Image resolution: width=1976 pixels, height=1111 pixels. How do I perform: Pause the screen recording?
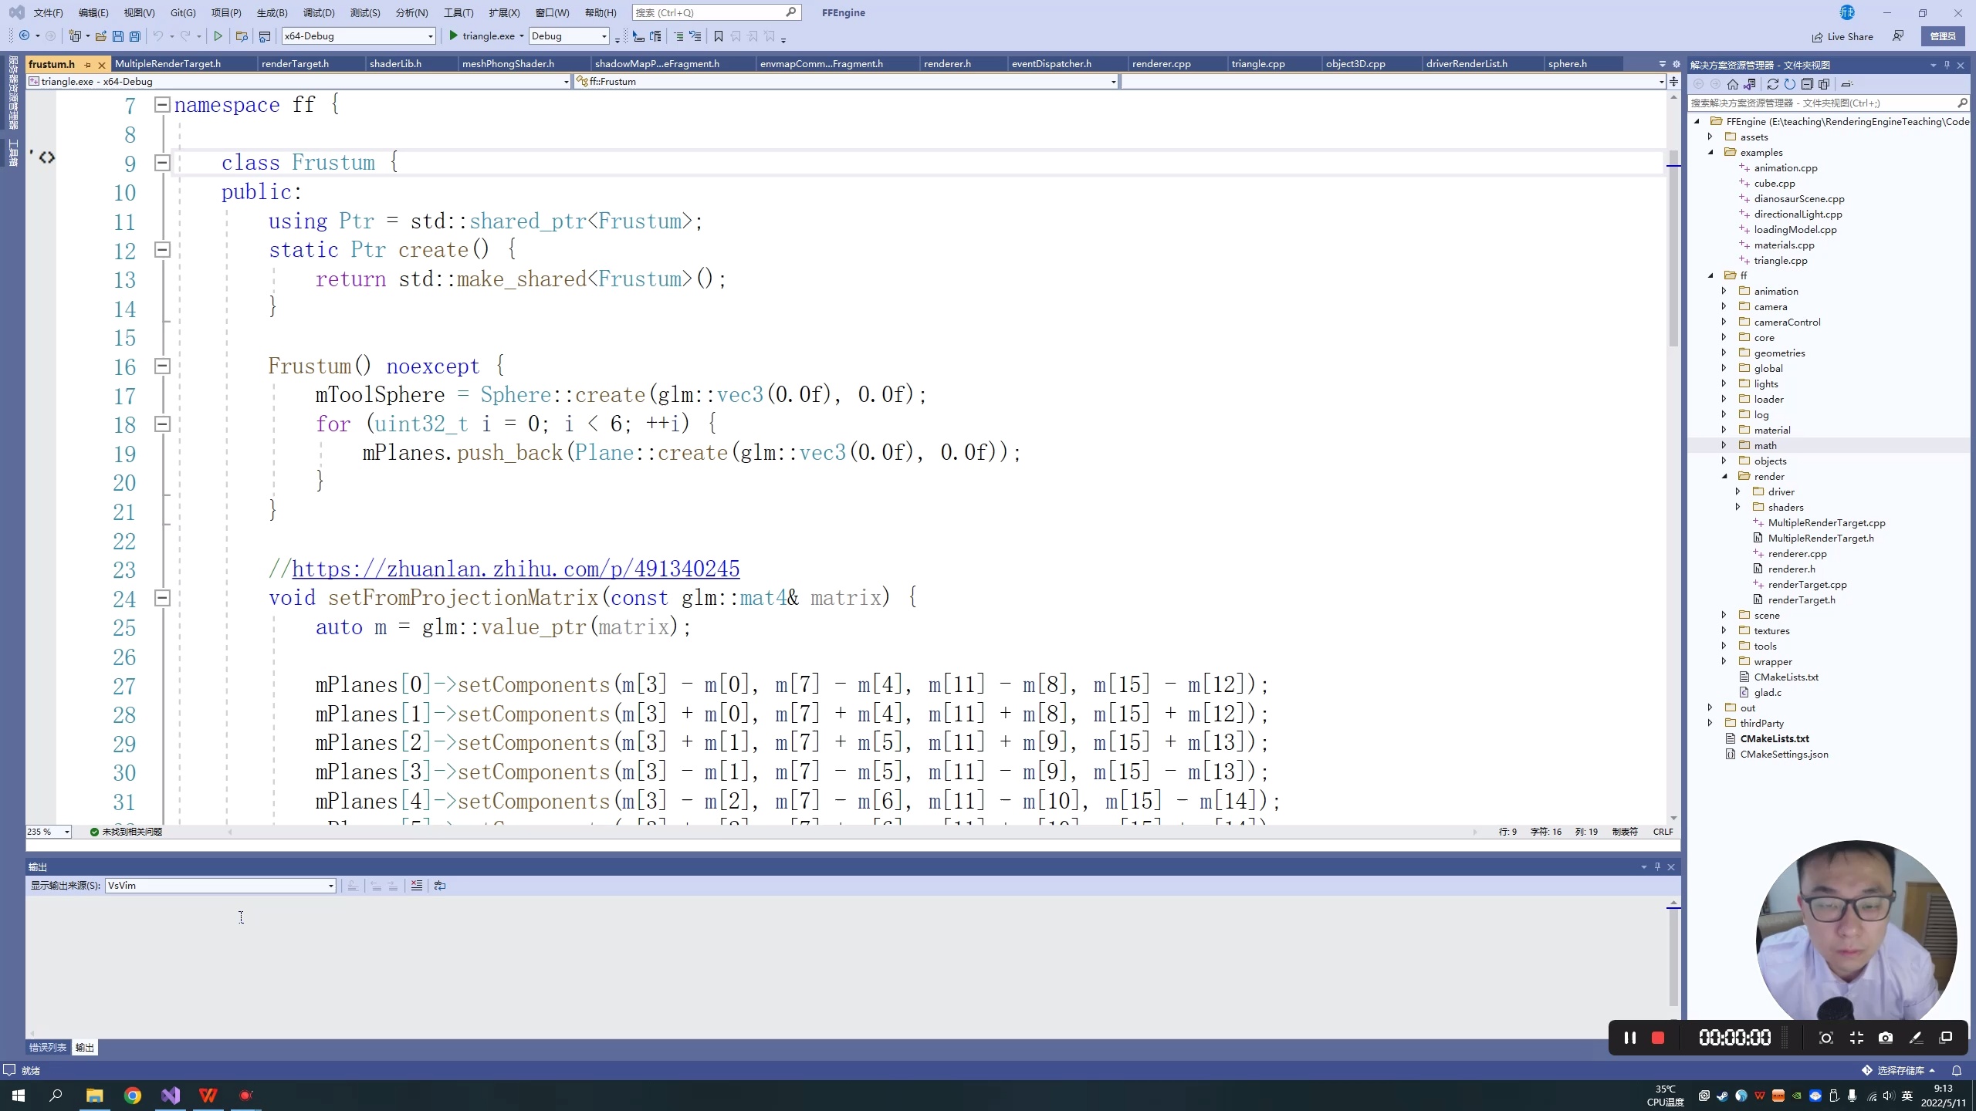click(1629, 1038)
